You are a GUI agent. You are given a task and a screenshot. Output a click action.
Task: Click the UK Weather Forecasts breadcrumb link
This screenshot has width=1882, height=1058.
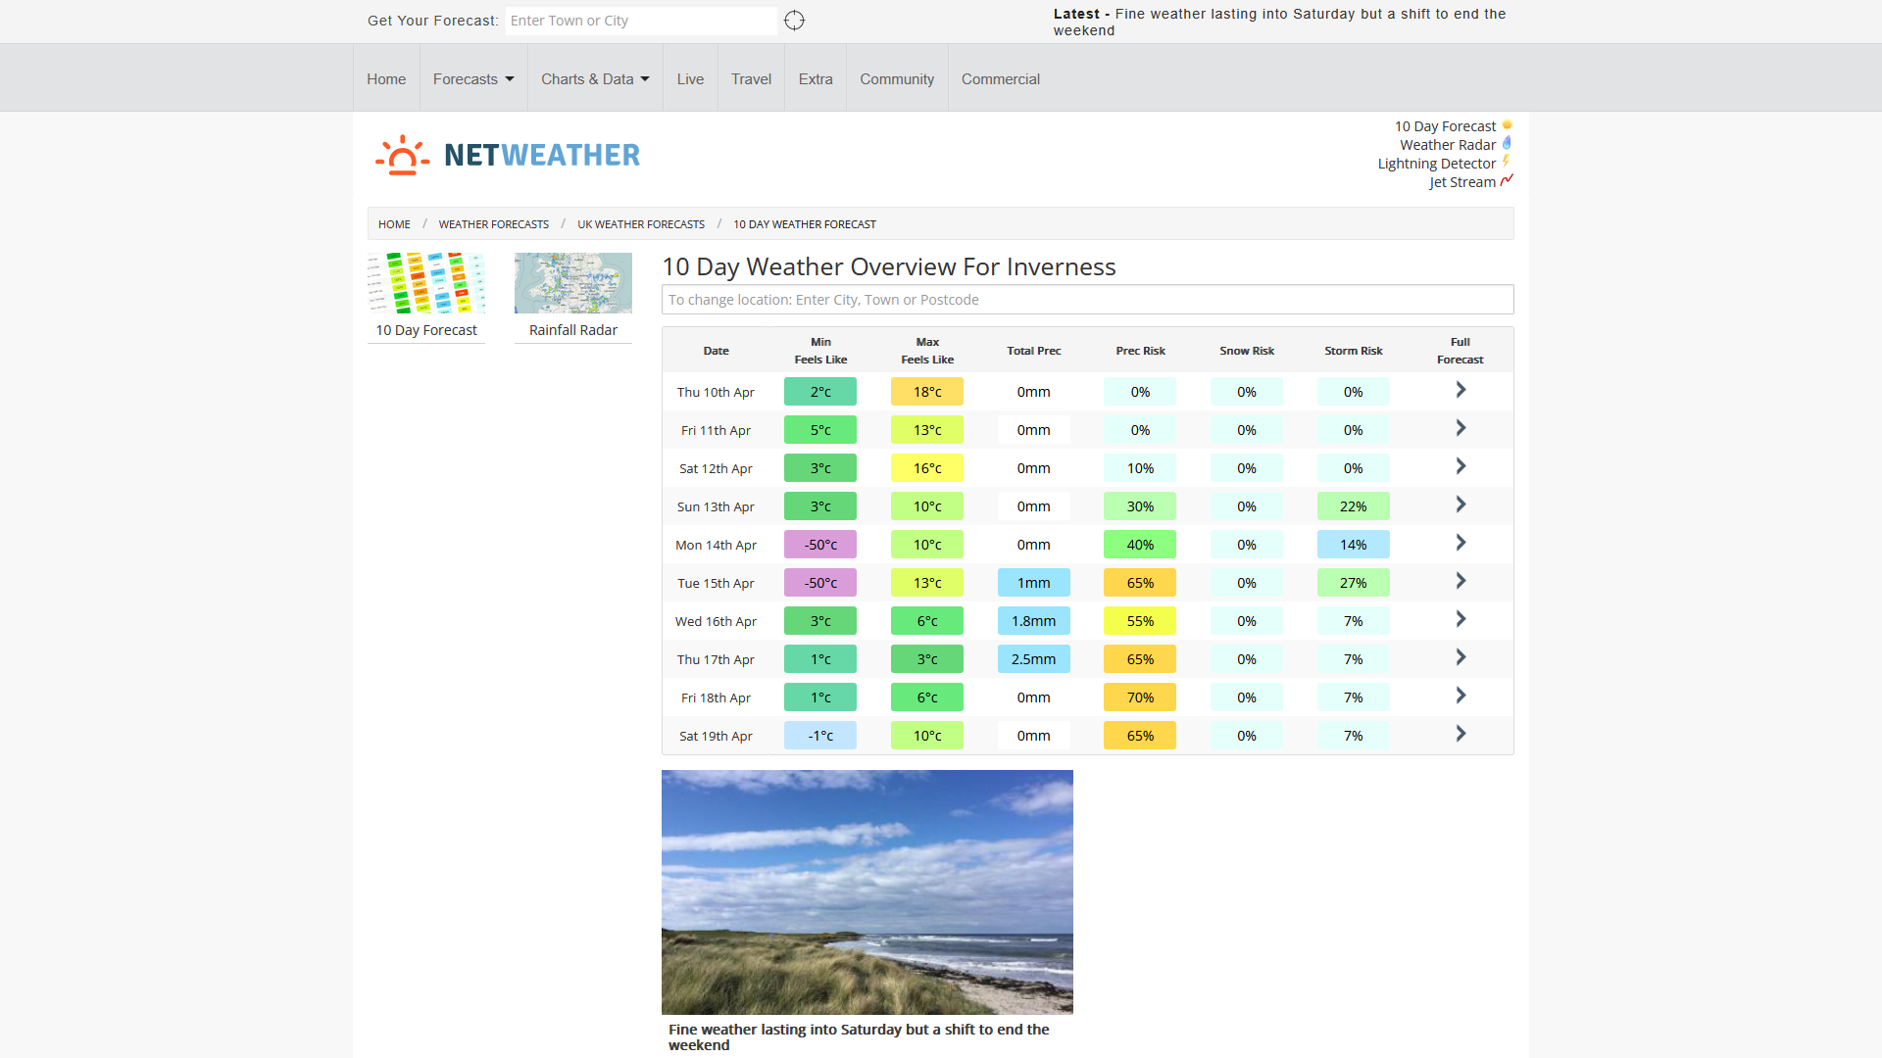pos(641,224)
